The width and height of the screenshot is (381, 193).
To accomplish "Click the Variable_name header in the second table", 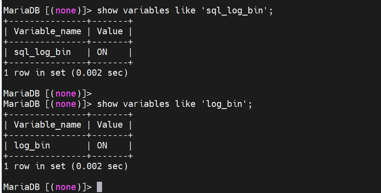I will (47, 125).
